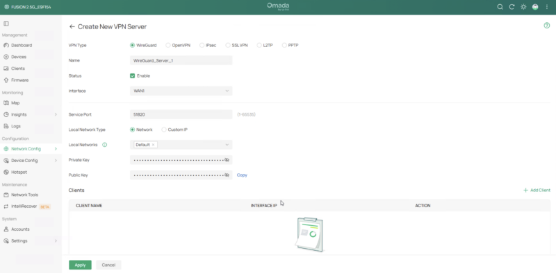Open the user avatar icon
The height and width of the screenshot is (273, 556).
coord(535,7)
